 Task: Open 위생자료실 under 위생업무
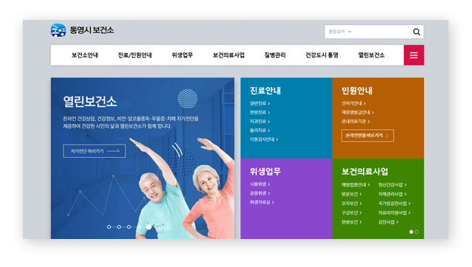(262, 202)
